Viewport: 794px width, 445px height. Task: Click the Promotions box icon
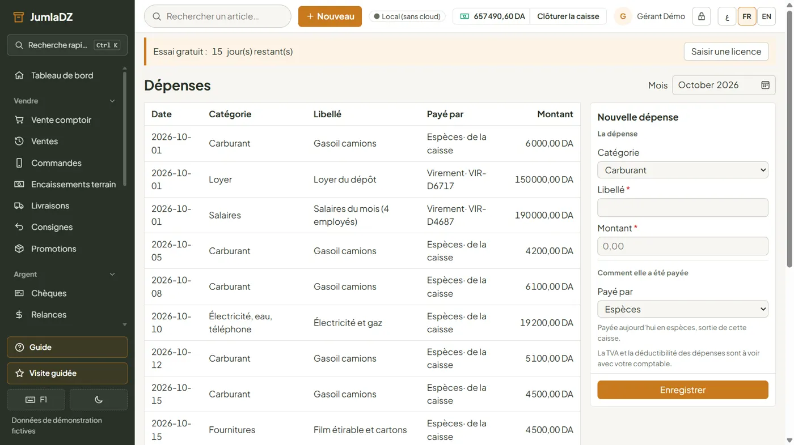[19, 249]
